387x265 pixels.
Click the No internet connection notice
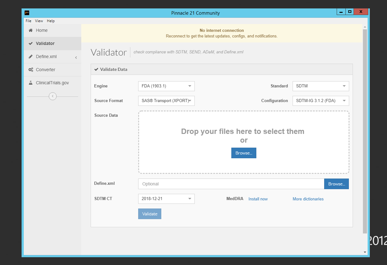(x=222, y=33)
